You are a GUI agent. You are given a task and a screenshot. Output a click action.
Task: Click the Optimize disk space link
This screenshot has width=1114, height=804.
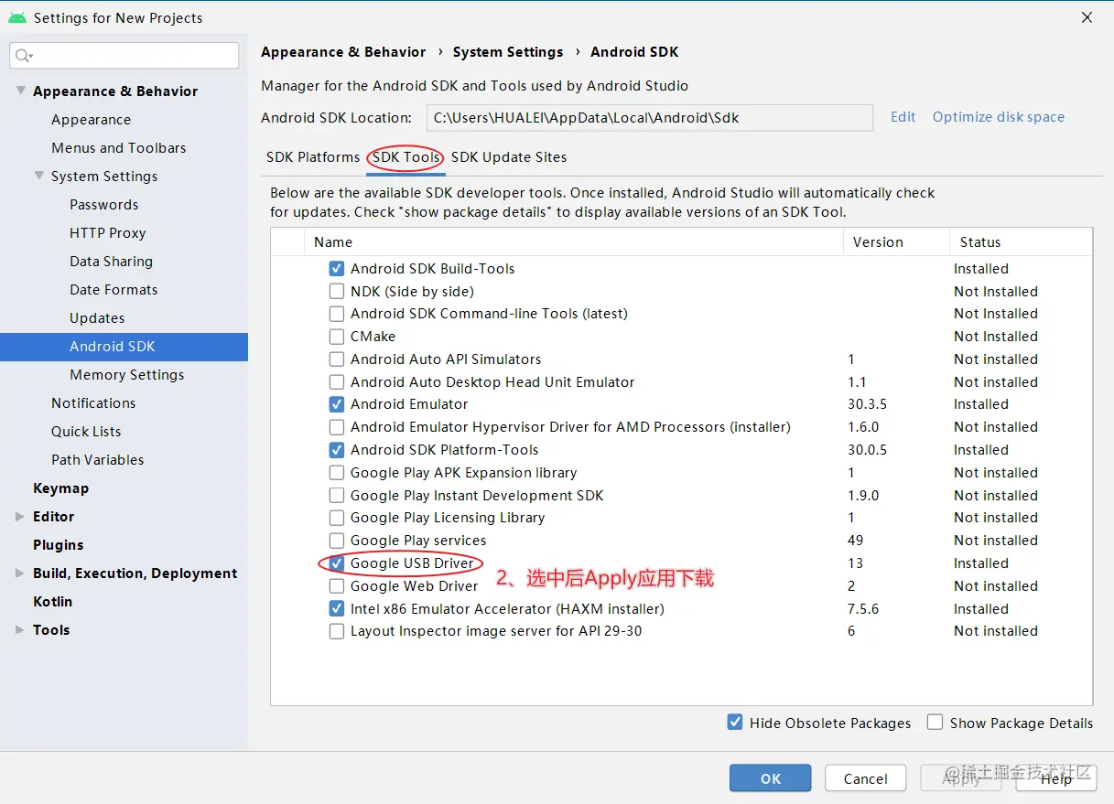tap(998, 117)
